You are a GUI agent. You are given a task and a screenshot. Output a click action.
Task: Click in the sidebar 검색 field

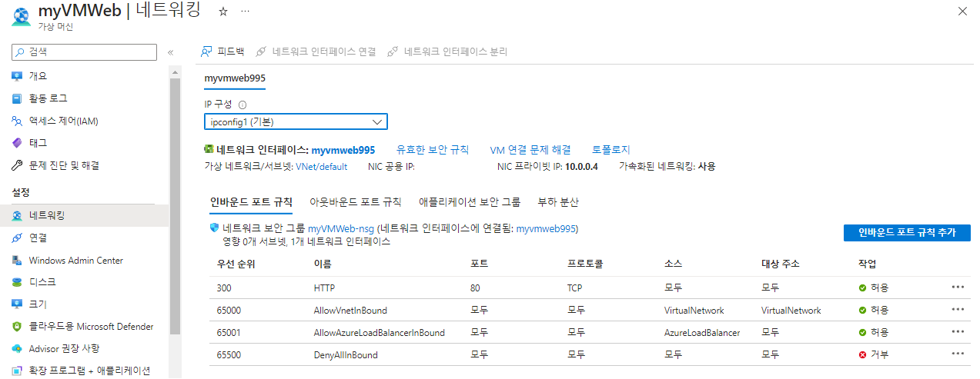(x=84, y=52)
